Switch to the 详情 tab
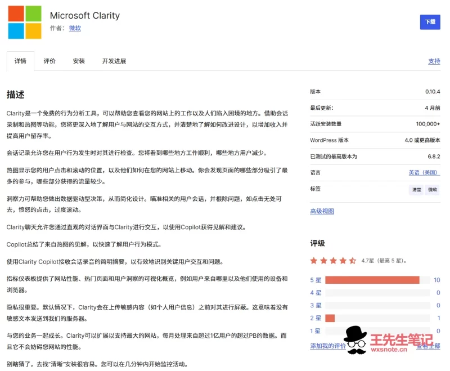 click(20, 61)
